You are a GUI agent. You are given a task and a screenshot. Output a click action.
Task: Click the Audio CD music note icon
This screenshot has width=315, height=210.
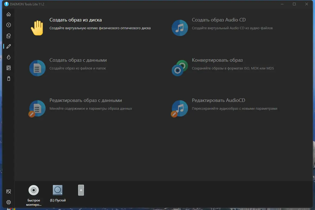180,28
